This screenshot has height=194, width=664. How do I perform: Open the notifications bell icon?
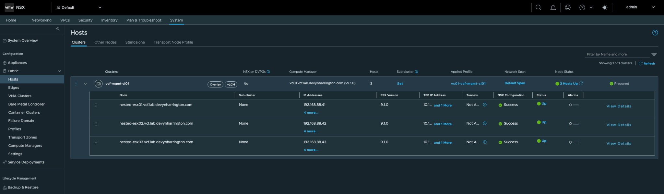[553, 7]
